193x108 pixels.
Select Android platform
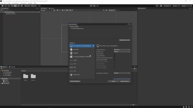tap(82, 49)
